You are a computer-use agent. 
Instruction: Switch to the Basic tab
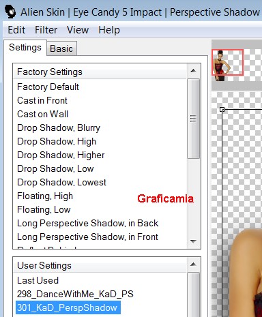tap(61, 48)
